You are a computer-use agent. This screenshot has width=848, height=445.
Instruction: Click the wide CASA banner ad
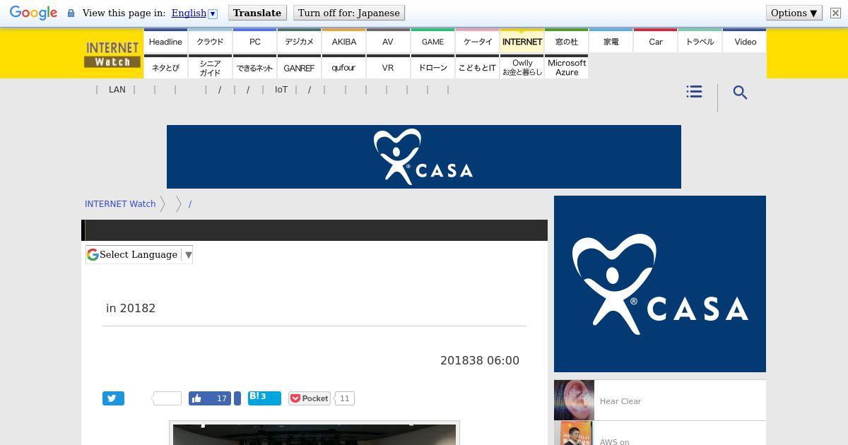tap(424, 157)
